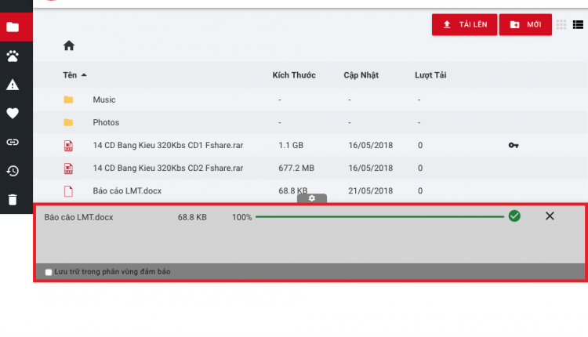The width and height of the screenshot is (588, 337).
Task: Sort by Kích Thước column
Action: 294,75
